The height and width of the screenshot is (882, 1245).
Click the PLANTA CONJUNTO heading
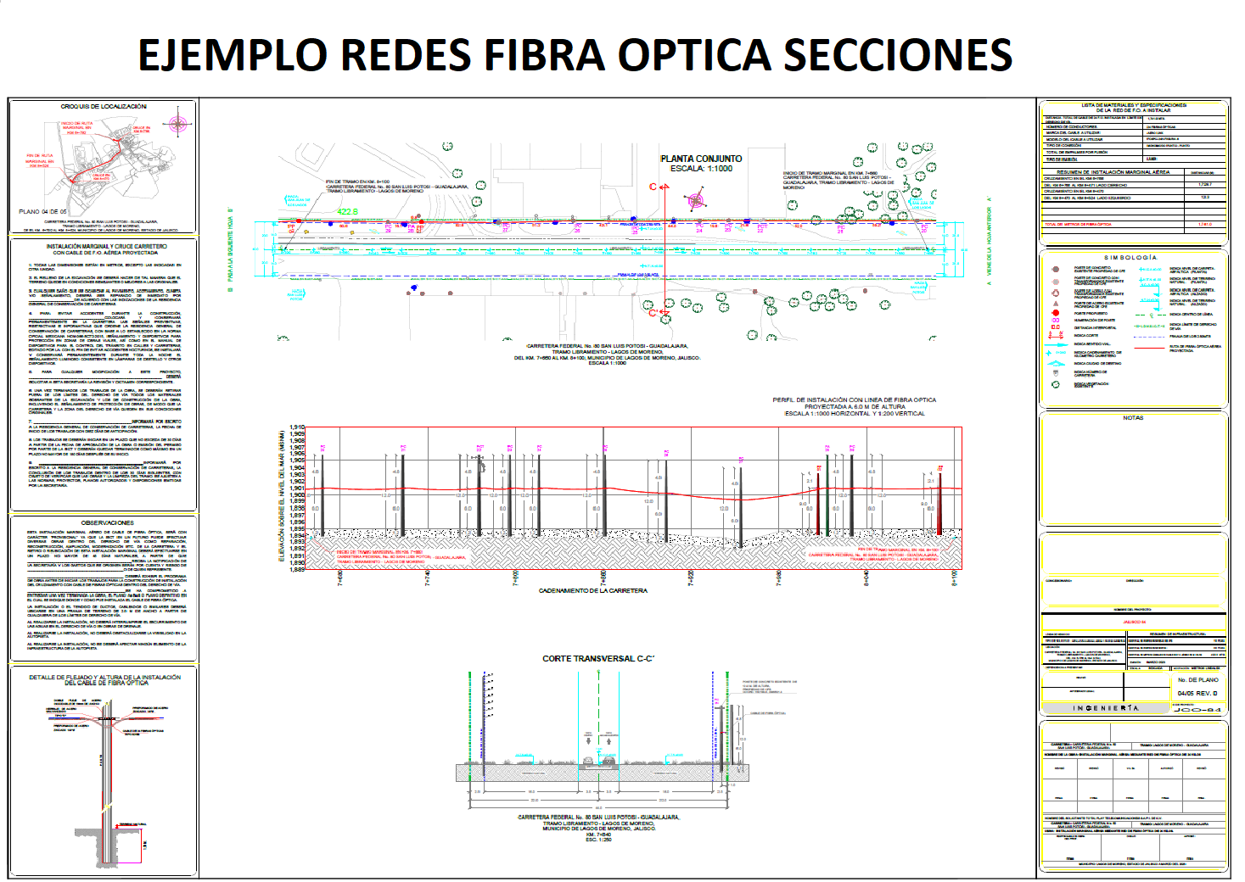click(701, 159)
